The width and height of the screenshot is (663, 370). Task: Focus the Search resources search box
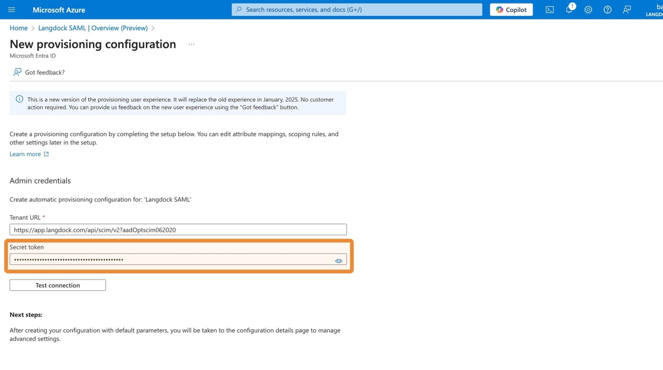pyautogui.click(x=356, y=9)
